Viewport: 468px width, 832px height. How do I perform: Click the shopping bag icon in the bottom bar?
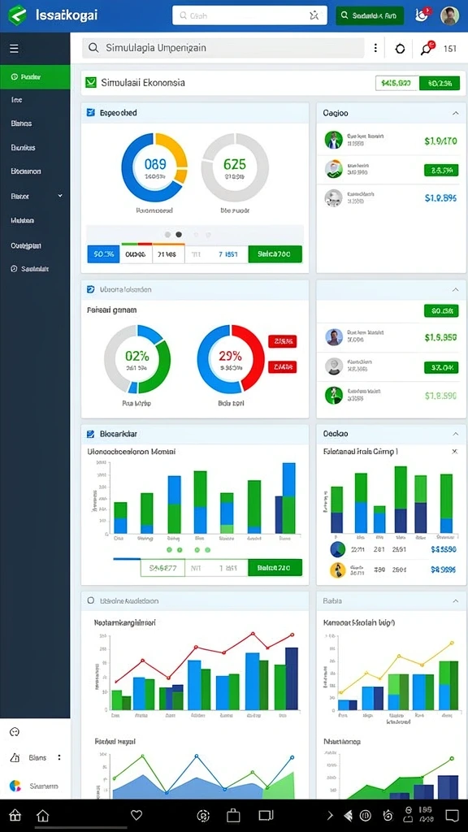coord(233,815)
